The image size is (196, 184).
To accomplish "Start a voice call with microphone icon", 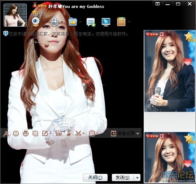I will [x=54, y=22].
